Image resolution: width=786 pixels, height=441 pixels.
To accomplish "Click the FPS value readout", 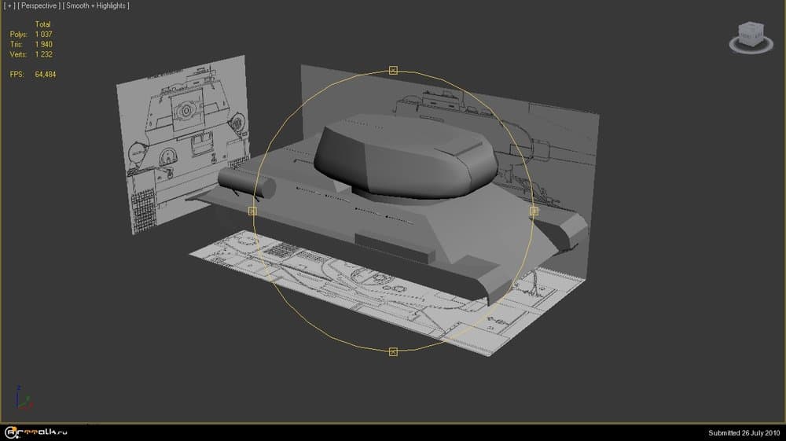I will pyautogui.click(x=45, y=75).
